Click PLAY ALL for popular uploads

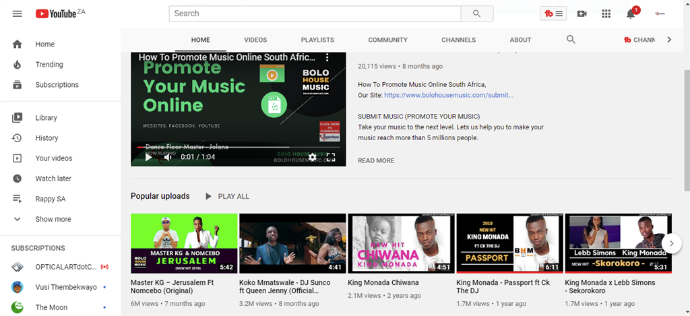point(228,196)
